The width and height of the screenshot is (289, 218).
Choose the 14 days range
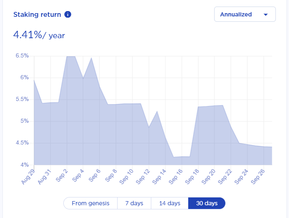[x=170, y=203]
